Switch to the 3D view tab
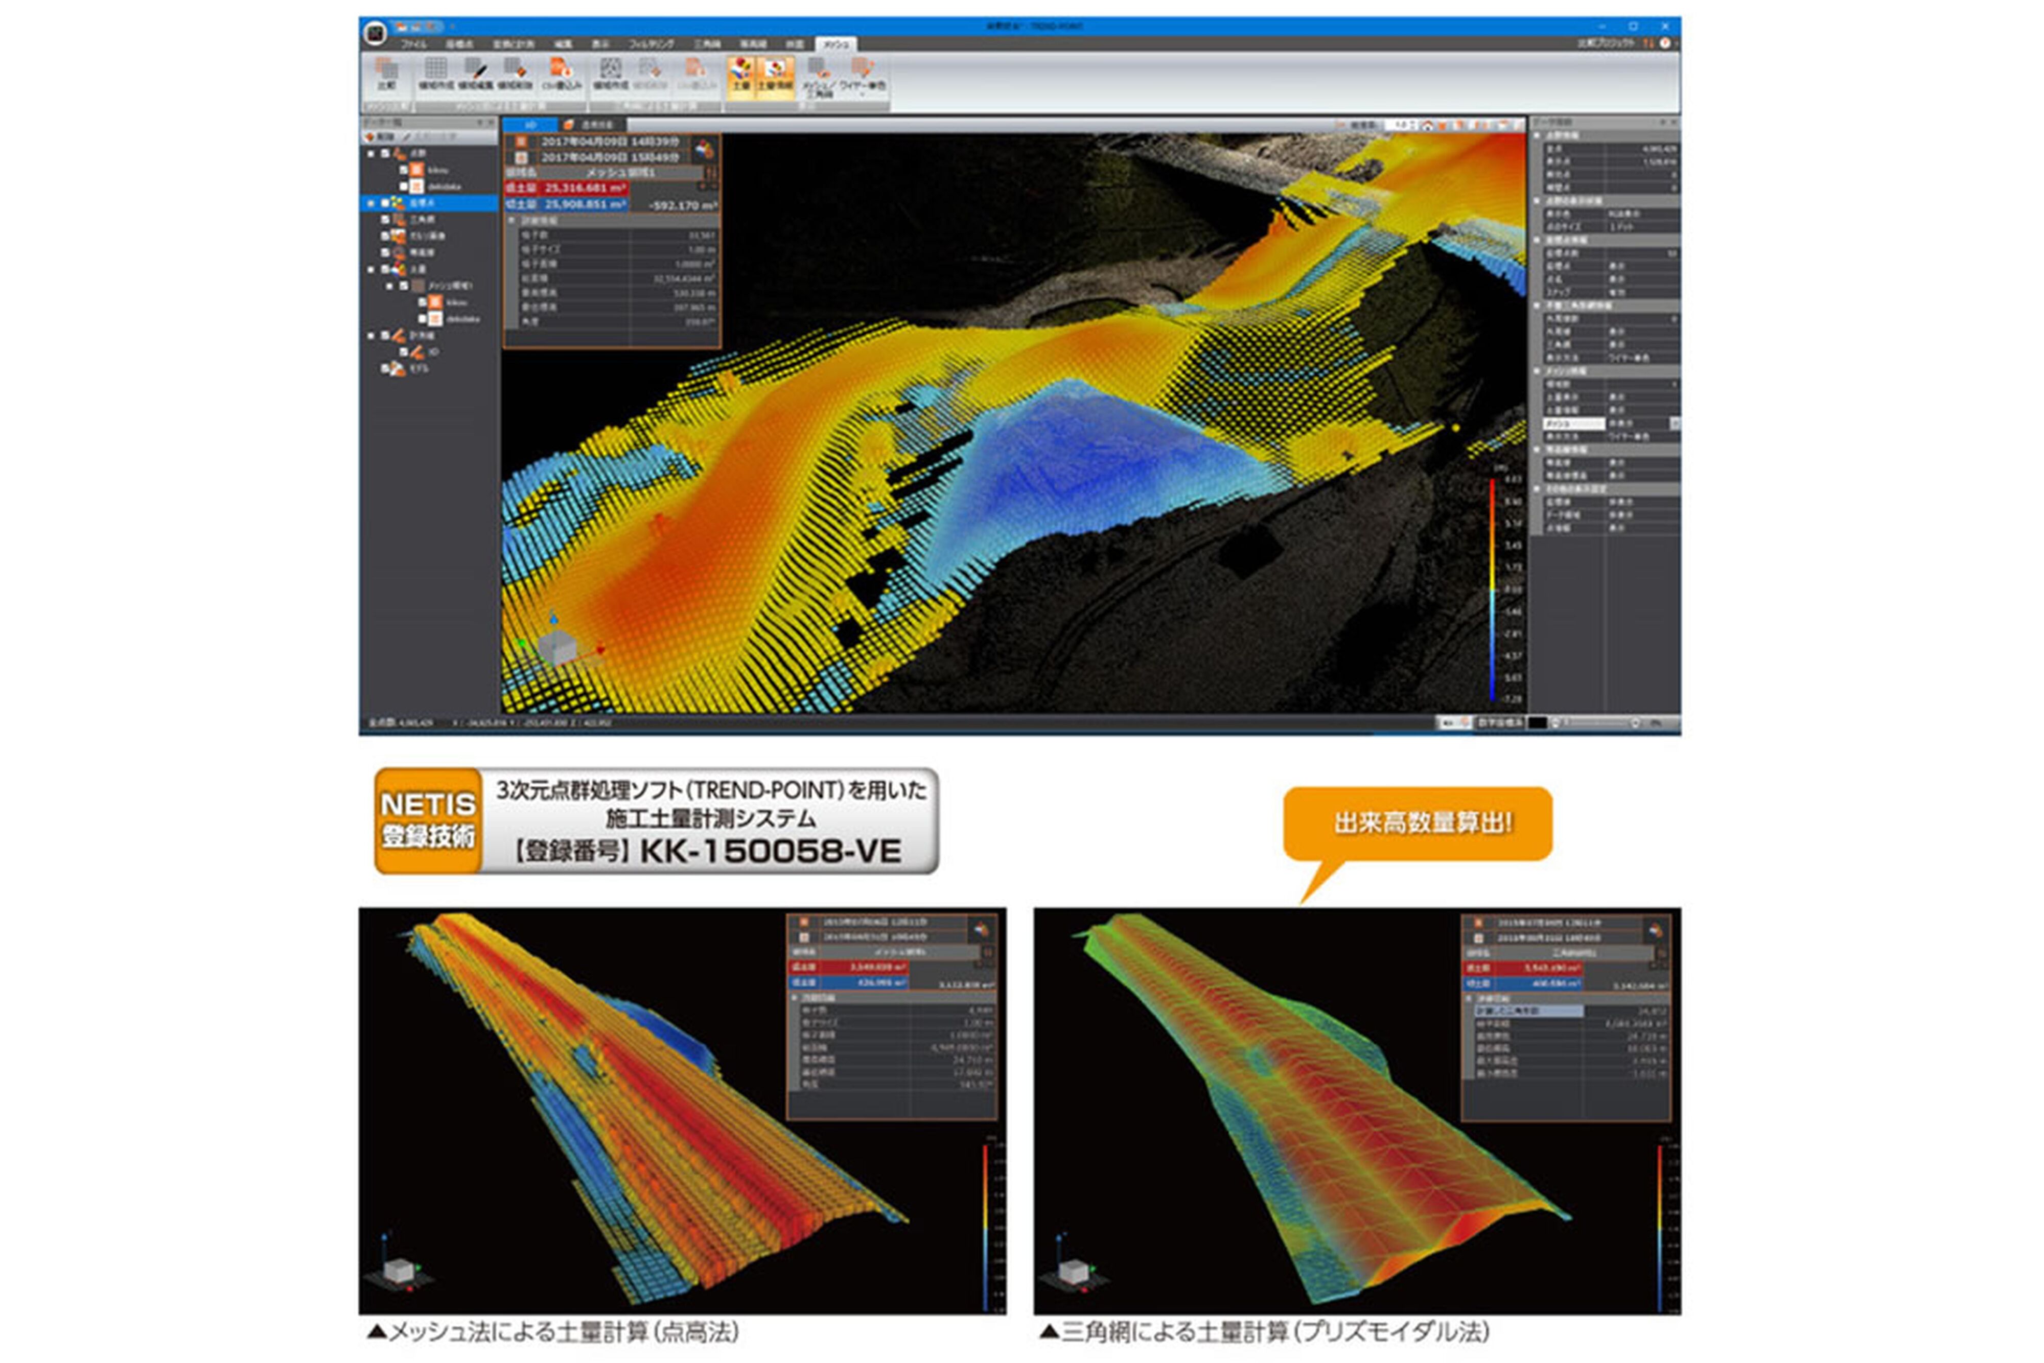 [x=529, y=125]
